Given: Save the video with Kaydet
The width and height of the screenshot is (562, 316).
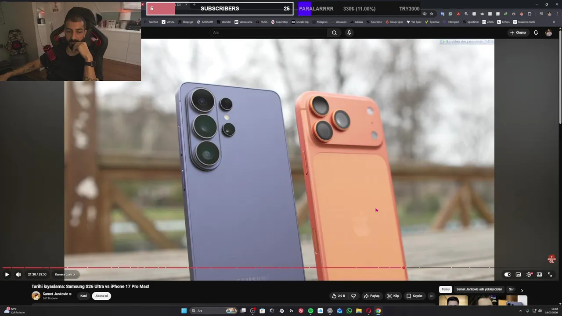Looking at the screenshot, I should point(414,296).
